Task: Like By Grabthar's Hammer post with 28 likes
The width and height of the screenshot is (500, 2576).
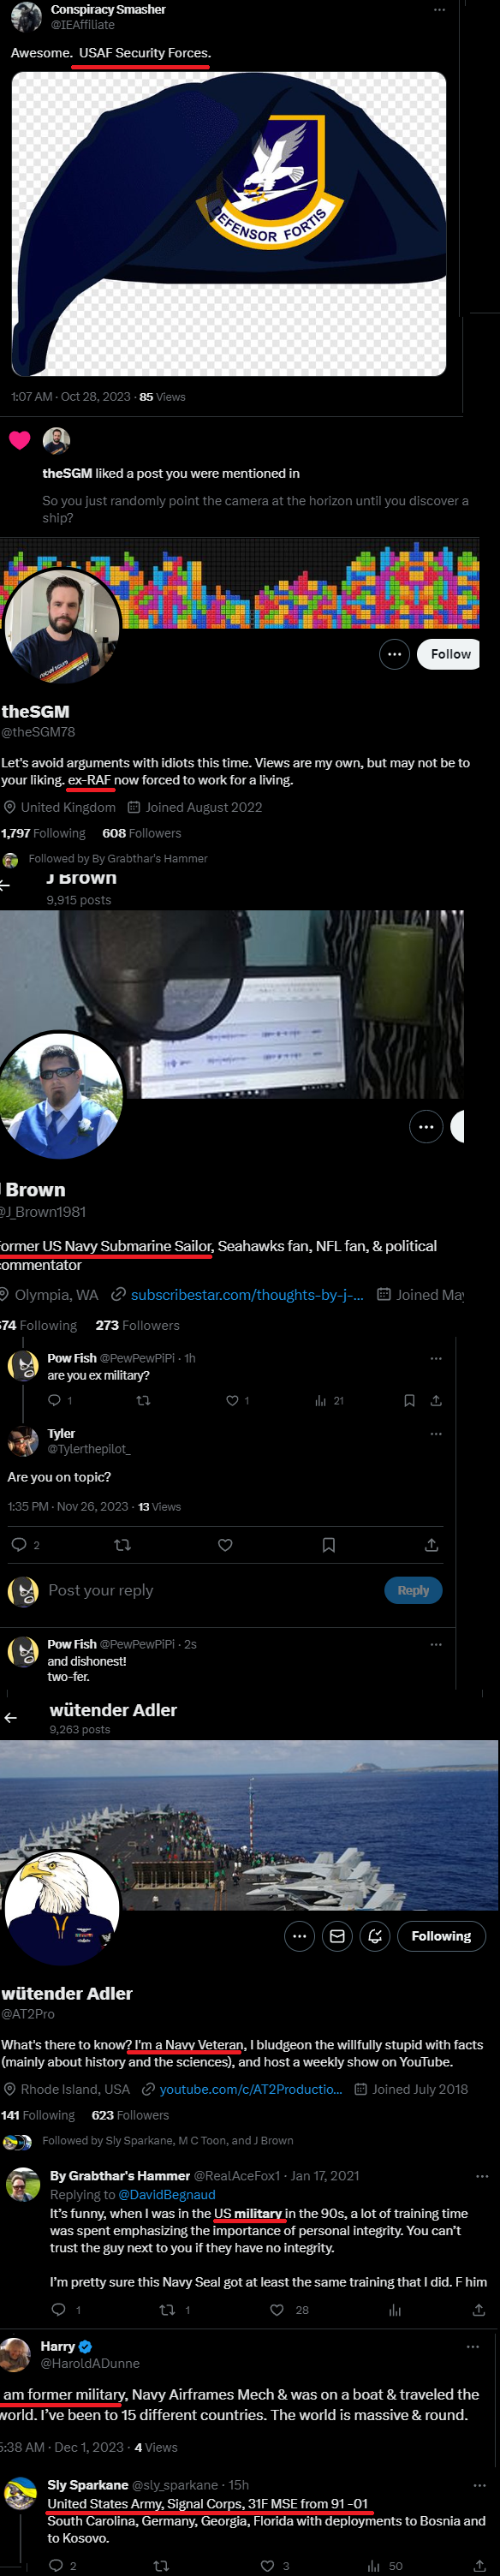Action: pos(277,2309)
